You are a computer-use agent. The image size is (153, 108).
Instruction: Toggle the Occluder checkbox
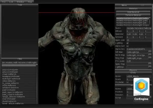click(127, 82)
